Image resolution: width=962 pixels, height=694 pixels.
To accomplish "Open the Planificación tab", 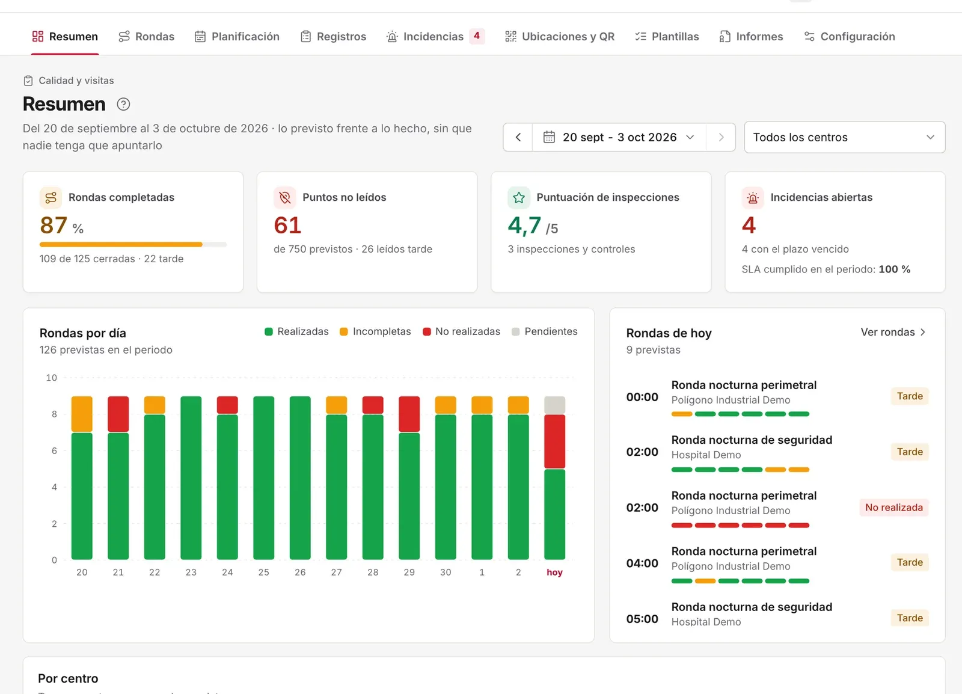I will (237, 37).
